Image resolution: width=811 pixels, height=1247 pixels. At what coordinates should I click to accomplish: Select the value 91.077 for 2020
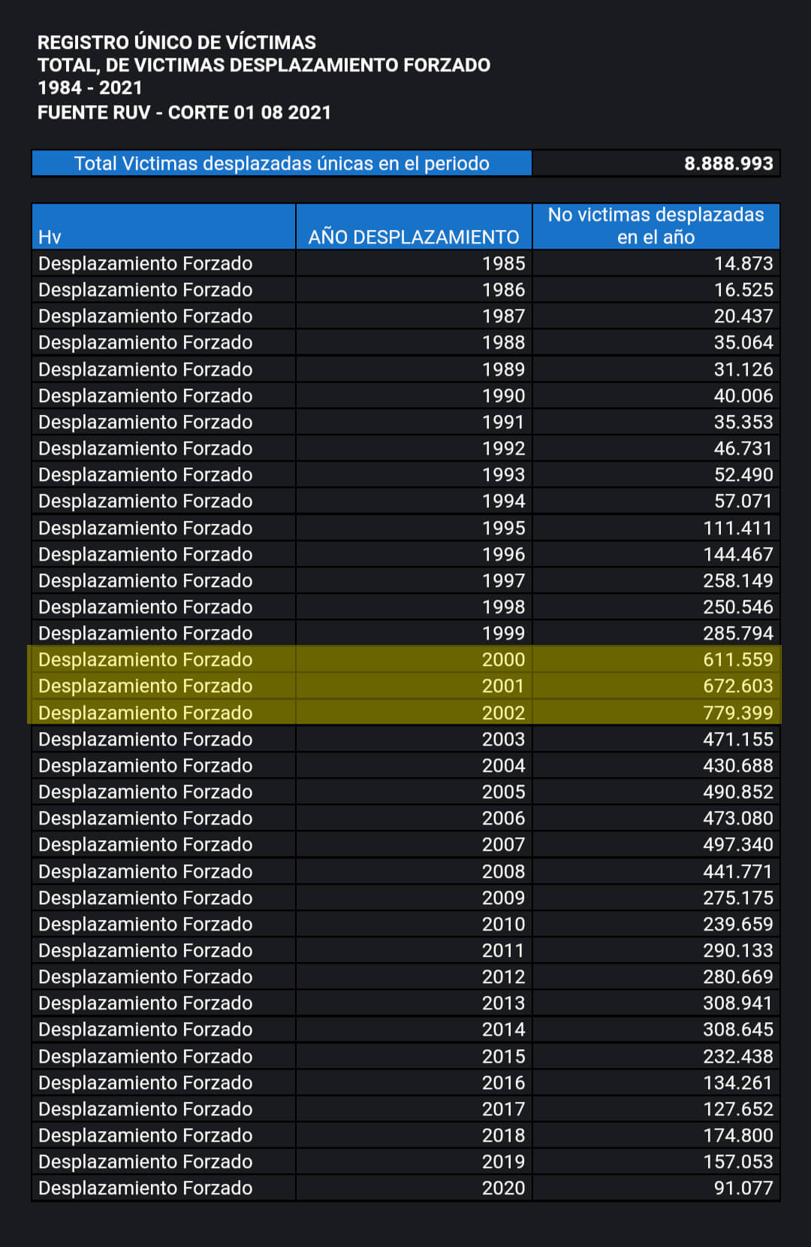click(x=743, y=1188)
